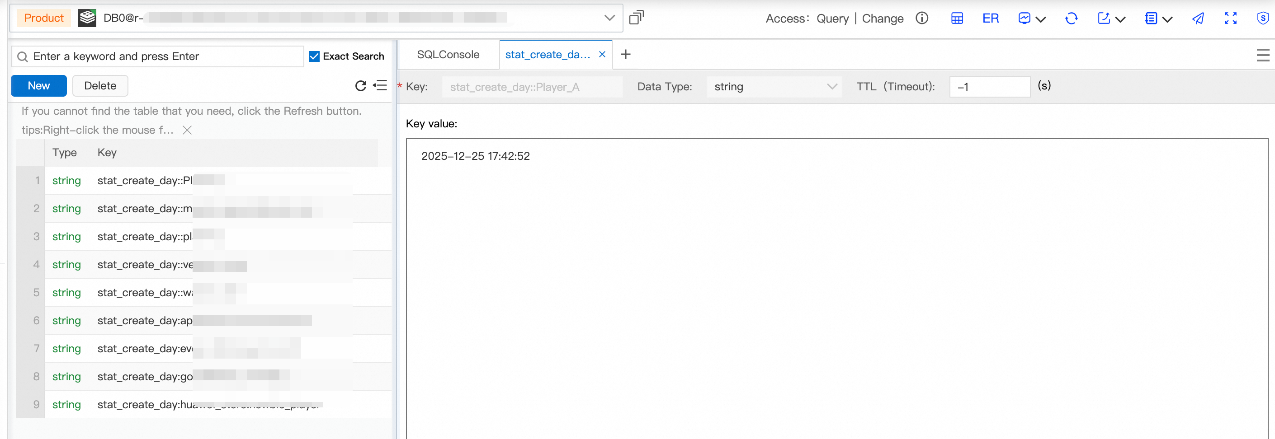Select key row 6 starting stat_create_day:ap
The image size is (1275, 439).
[204, 321]
